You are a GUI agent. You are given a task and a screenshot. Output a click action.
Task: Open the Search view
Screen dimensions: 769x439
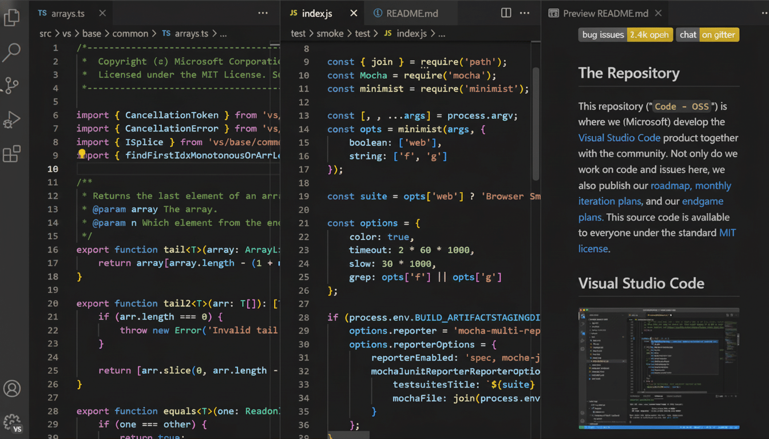click(13, 51)
